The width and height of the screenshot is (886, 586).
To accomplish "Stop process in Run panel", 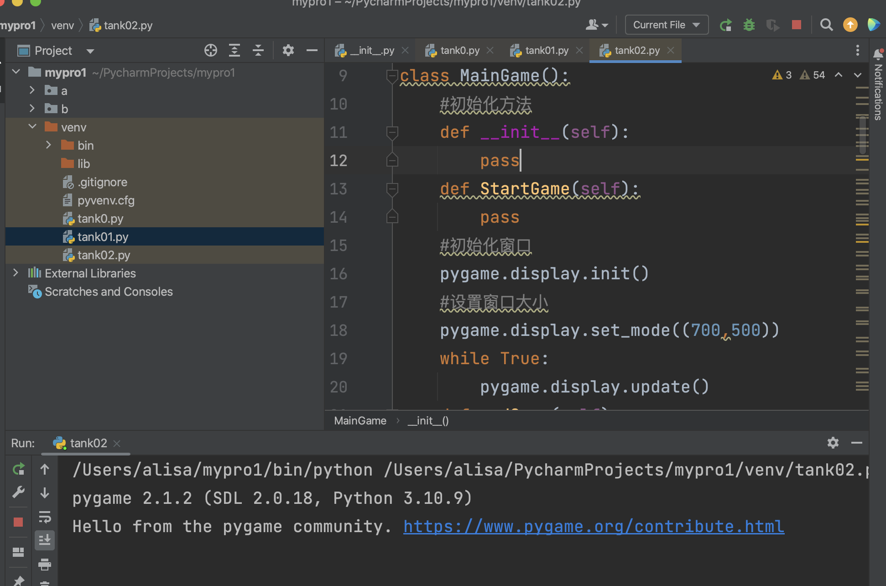I will (x=18, y=522).
